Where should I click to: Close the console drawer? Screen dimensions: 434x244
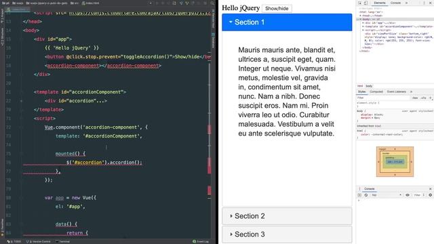[x=431, y=188]
